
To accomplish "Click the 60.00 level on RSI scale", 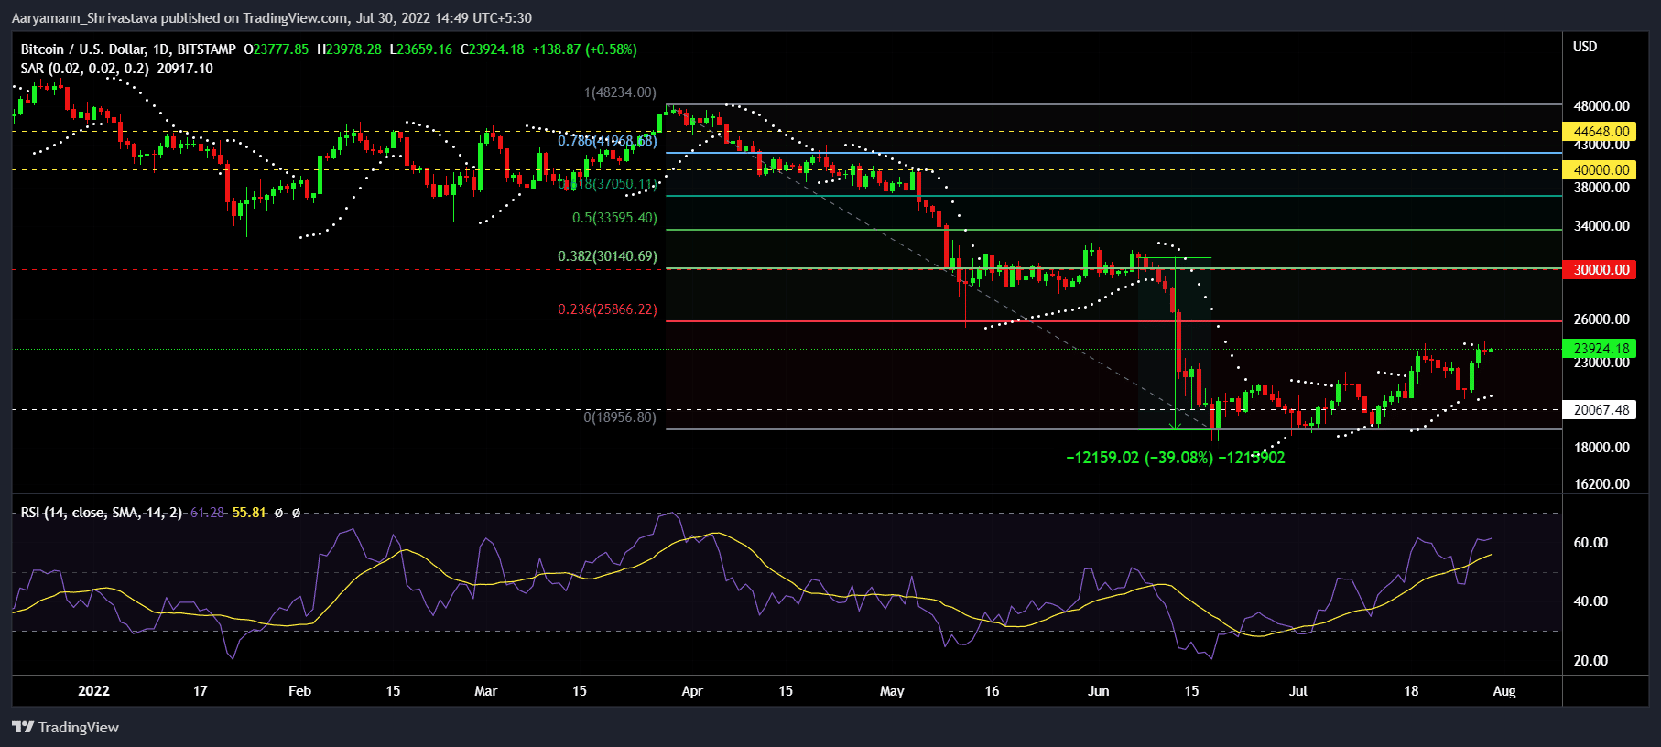I will click(1590, 543).
